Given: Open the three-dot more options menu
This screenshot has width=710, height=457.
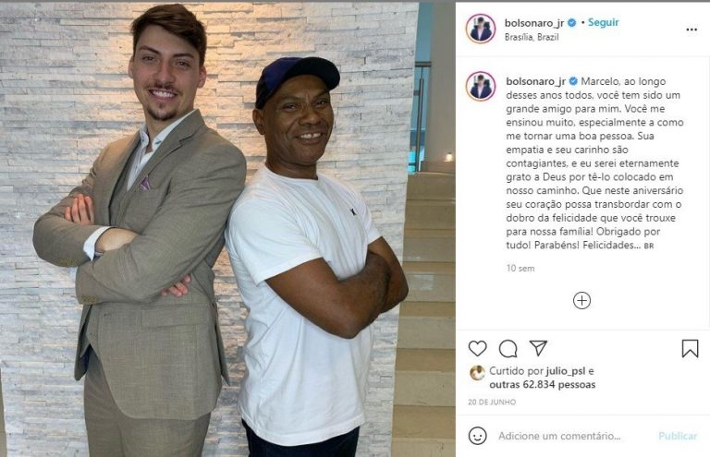Looking at the screenshot, I should click(x=692, y=30).
